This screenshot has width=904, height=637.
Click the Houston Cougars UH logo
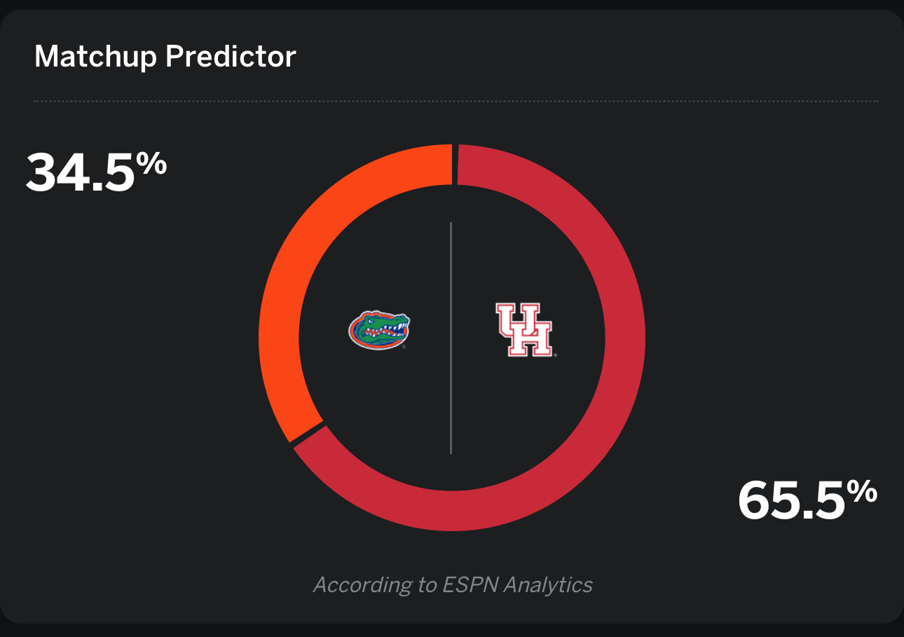tap(523, 330)
